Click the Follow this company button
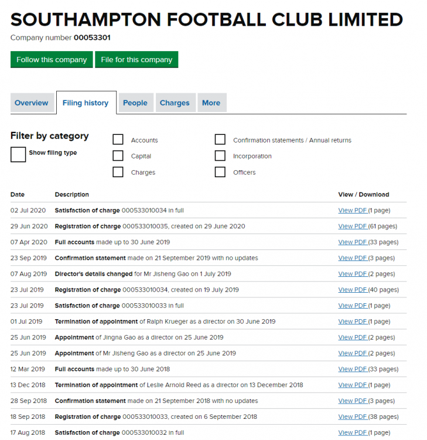The width and height of the screenshot is (427, 440). pos(52,60)
